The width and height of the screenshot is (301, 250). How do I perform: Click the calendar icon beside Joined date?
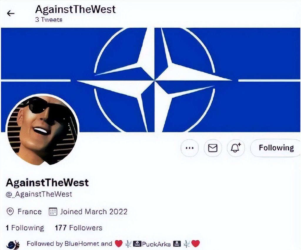coord(53,211)
